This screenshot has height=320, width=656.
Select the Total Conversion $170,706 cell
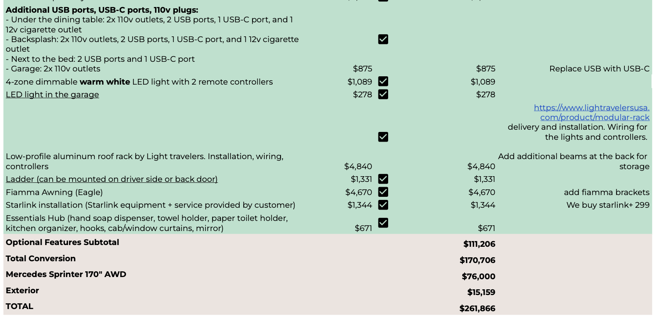pos(477,260)
